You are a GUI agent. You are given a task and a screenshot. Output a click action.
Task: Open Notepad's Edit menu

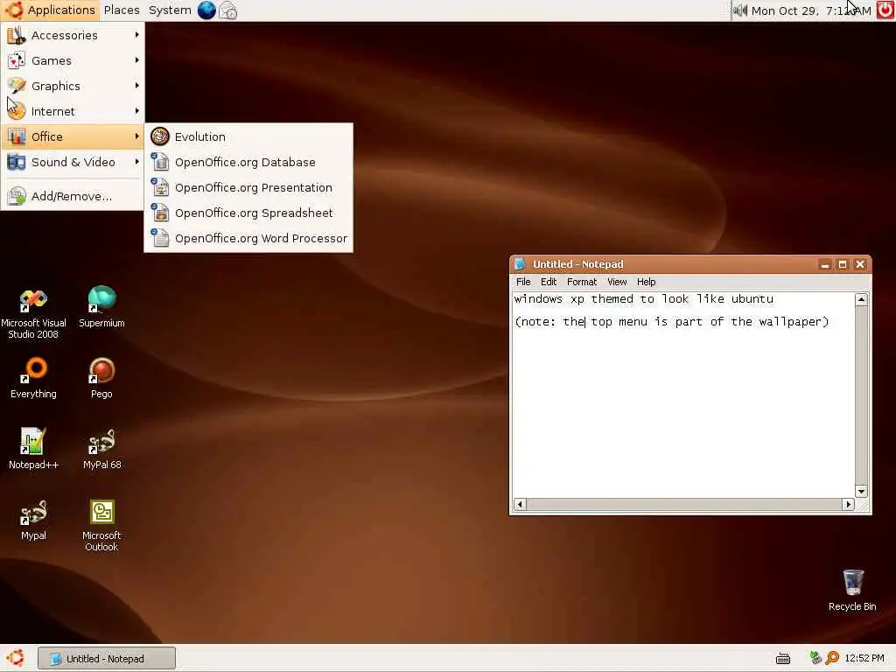point(549,282)
